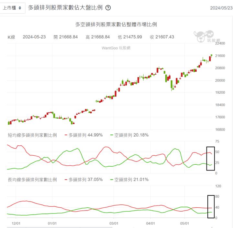Viewport: 233px width, 228px height.
Task: Click the open price 開 21668.84
Action: (x=65, y=37)
